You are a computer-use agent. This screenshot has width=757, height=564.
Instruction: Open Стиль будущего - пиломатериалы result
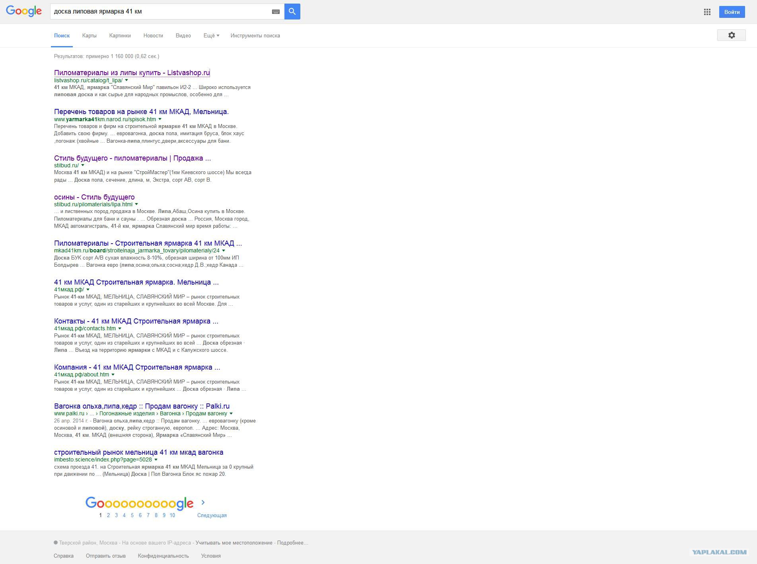pos(132,158)
